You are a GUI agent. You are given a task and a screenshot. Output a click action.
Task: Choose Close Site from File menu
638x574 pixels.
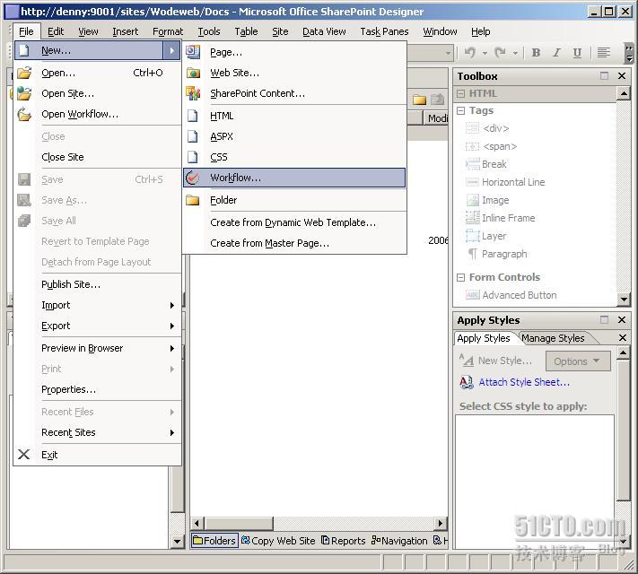point(98,157)
